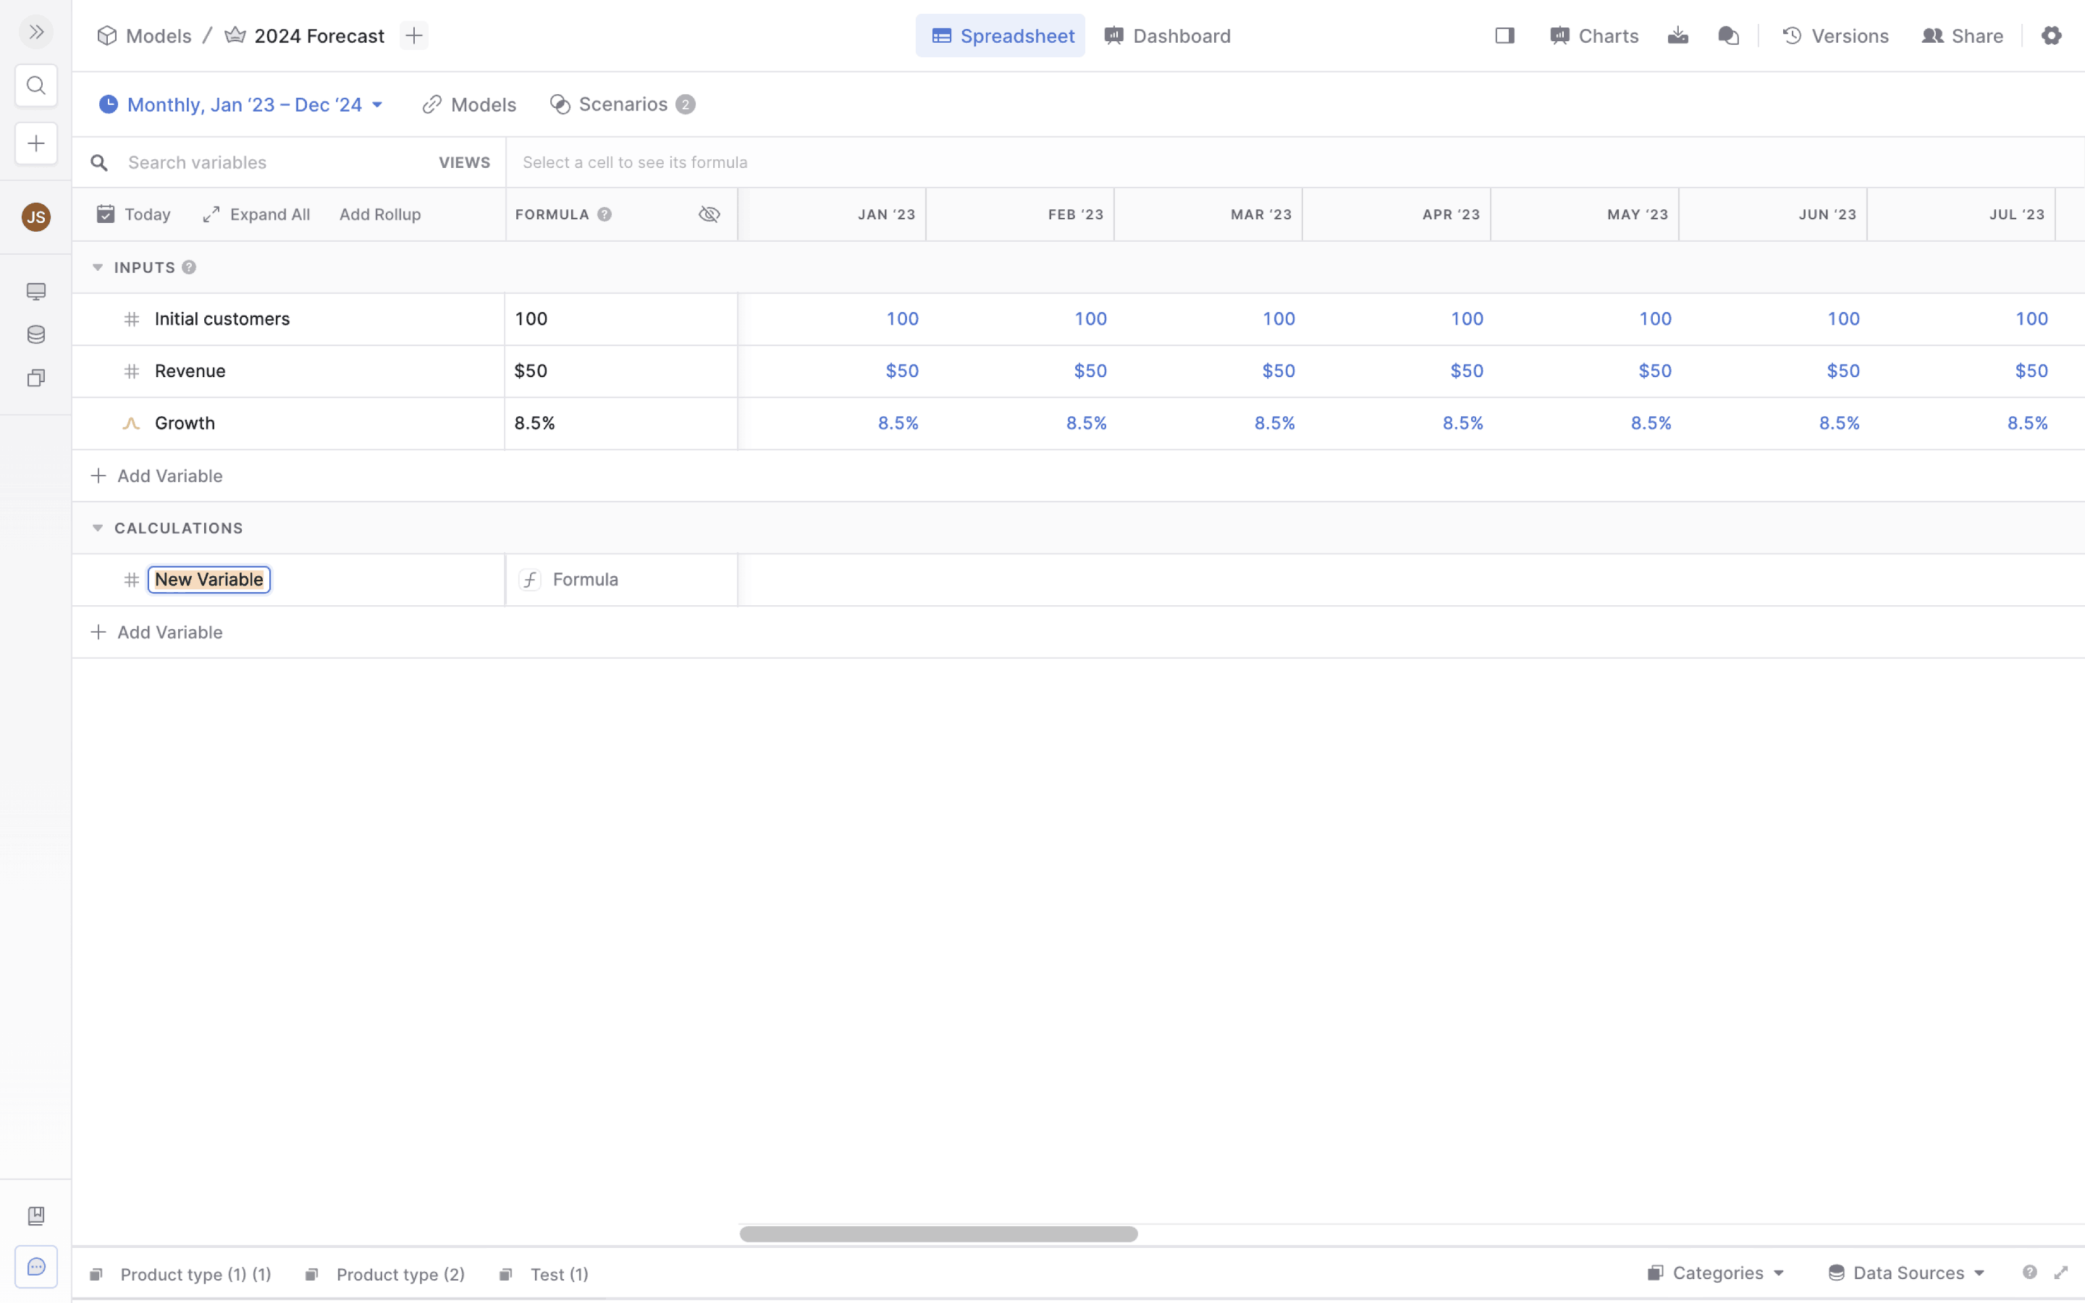Collapse the CALCULATIONS section
Viewport: 2085px width, 1303px height.
click(97, 528)
